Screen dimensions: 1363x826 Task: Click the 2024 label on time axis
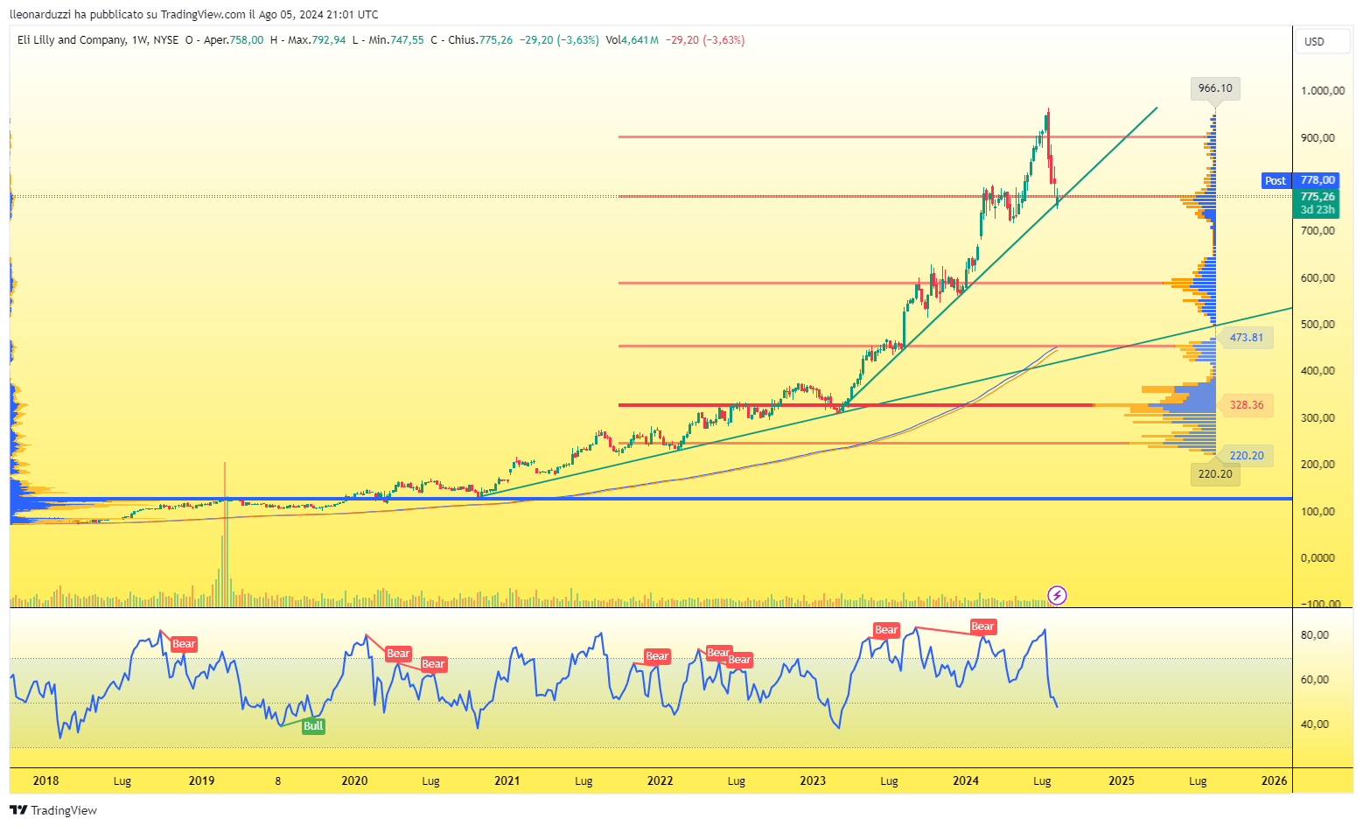point(966,780)
